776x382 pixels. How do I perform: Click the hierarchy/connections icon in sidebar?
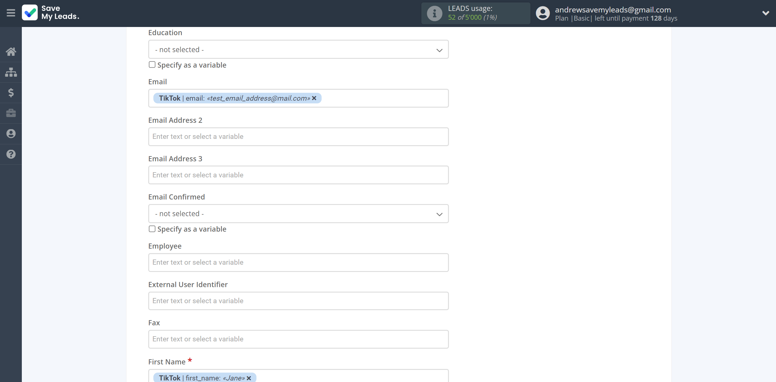pos(11,72)
